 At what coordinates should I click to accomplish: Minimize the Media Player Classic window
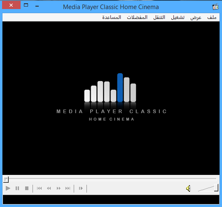pyautogui.click(x=37, y=6)
